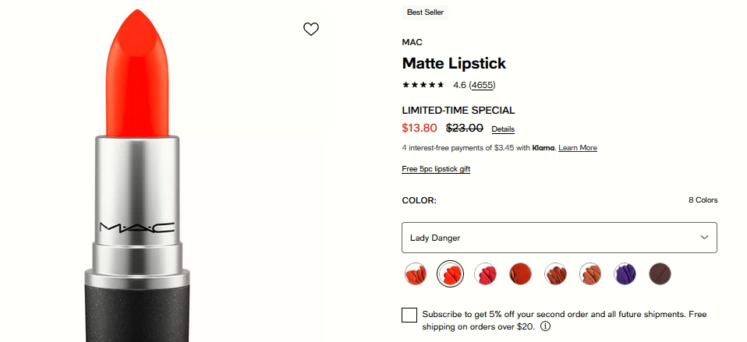
Task: Select the first orange-red color swatch
Action: tap(416, 273)
